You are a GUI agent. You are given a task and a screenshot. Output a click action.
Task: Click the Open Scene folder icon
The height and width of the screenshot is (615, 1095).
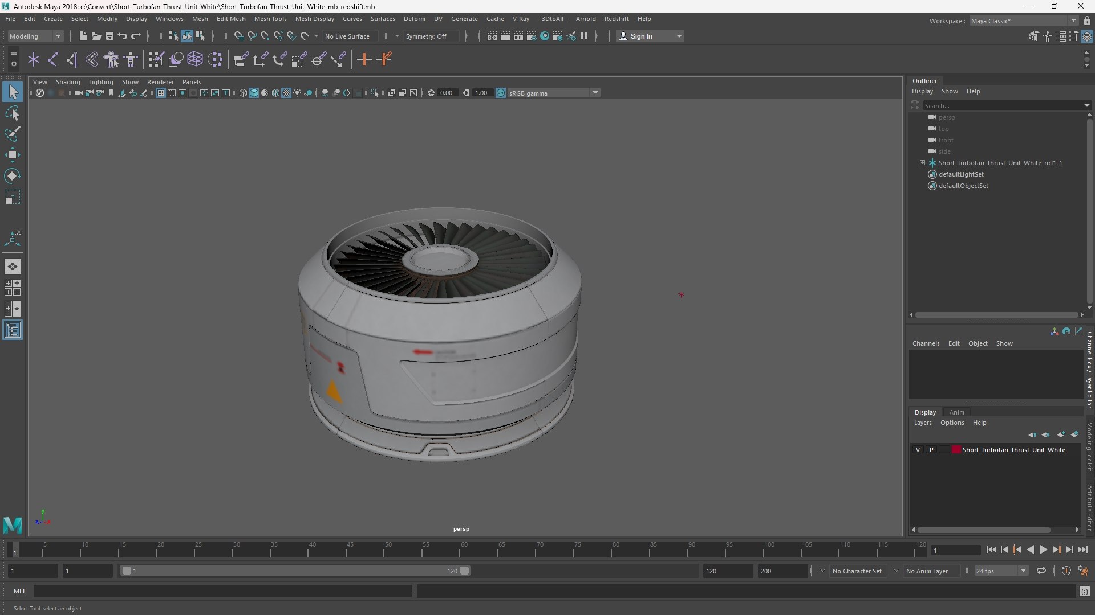pos(96,36)
